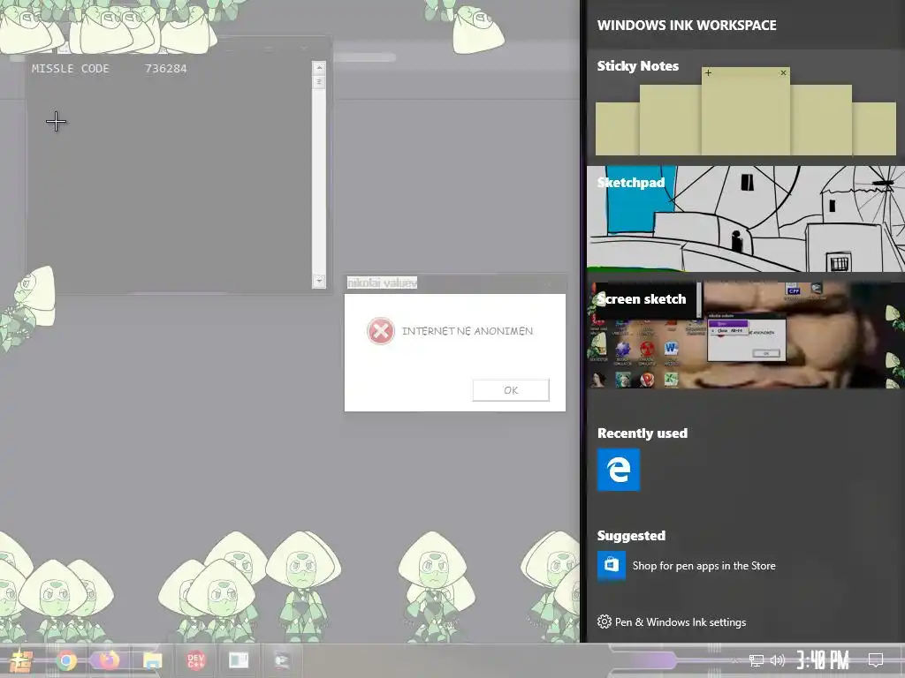Switch to the window app next to Dev-C++ on taskbar

[239, 660]
